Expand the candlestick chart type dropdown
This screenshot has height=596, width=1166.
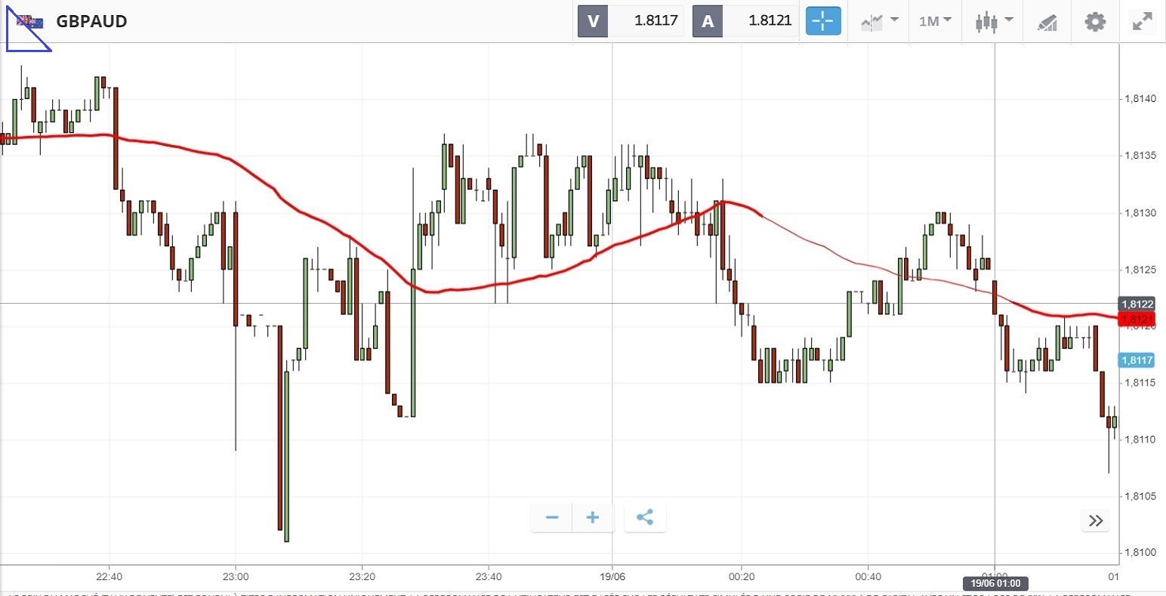pyautogui.click(x=992, y=21)
